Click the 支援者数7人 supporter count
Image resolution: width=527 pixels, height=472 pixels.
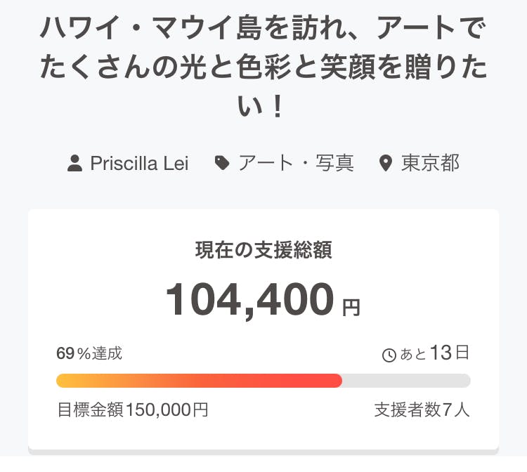coord(422,410)
